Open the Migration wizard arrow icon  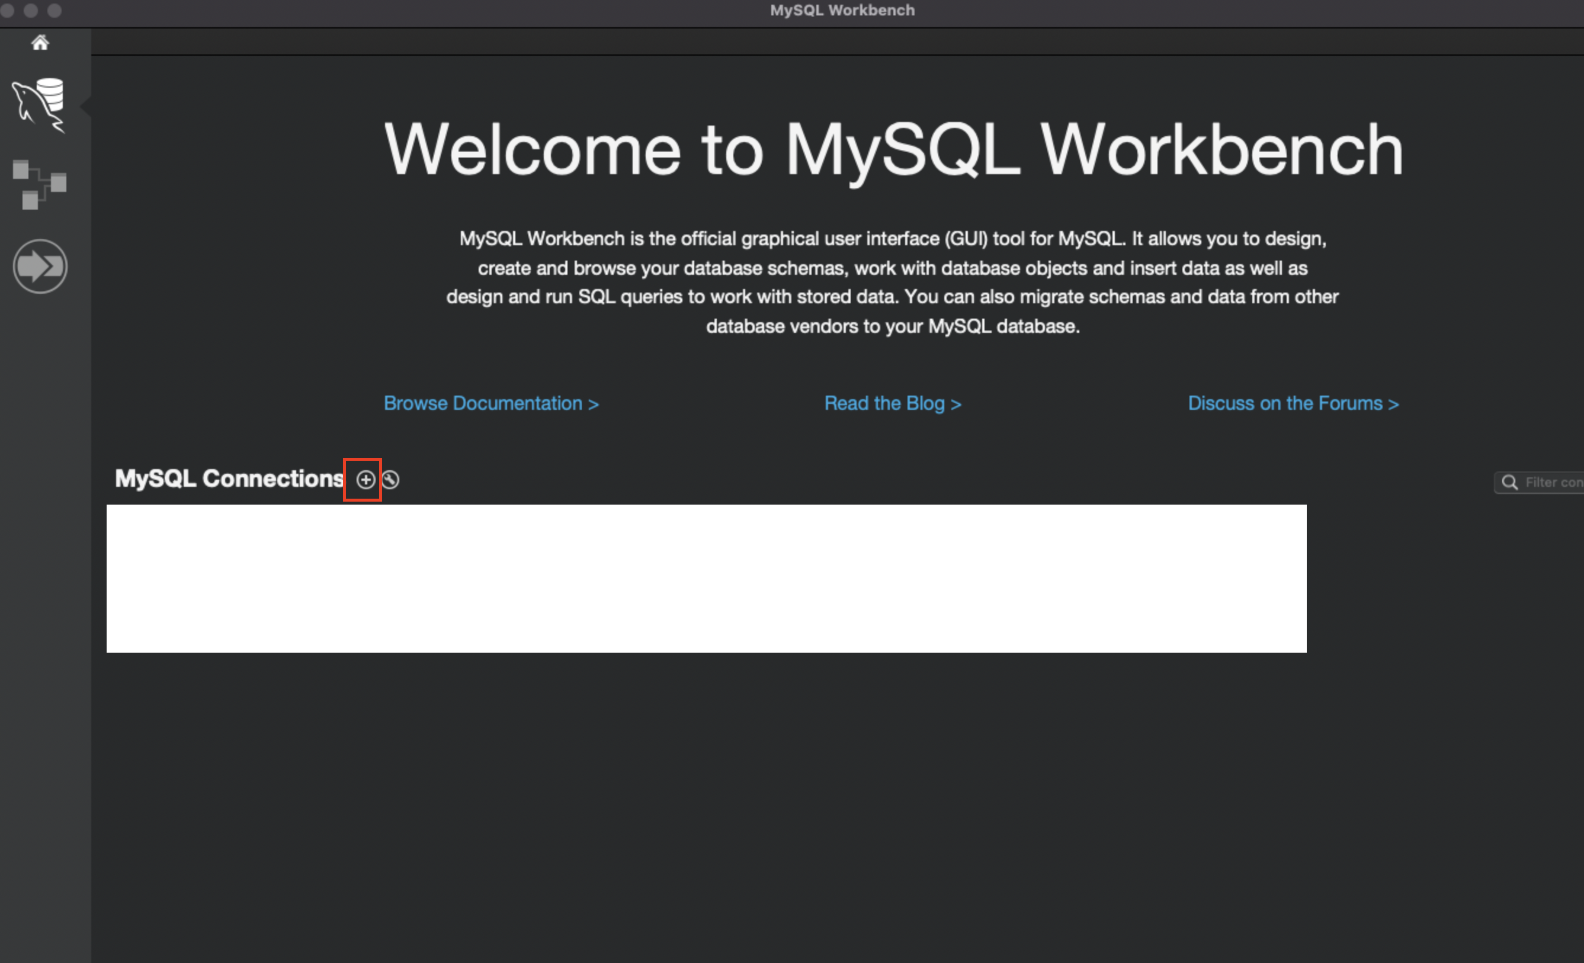[x=40, y=266]
